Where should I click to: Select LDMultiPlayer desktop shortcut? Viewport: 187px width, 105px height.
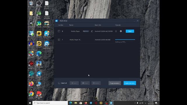tap(39, 34)
